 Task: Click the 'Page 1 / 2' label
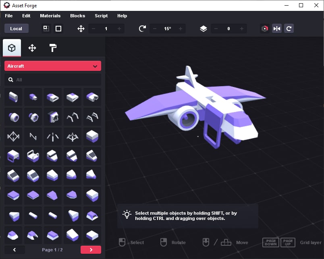tap(52, 250)
